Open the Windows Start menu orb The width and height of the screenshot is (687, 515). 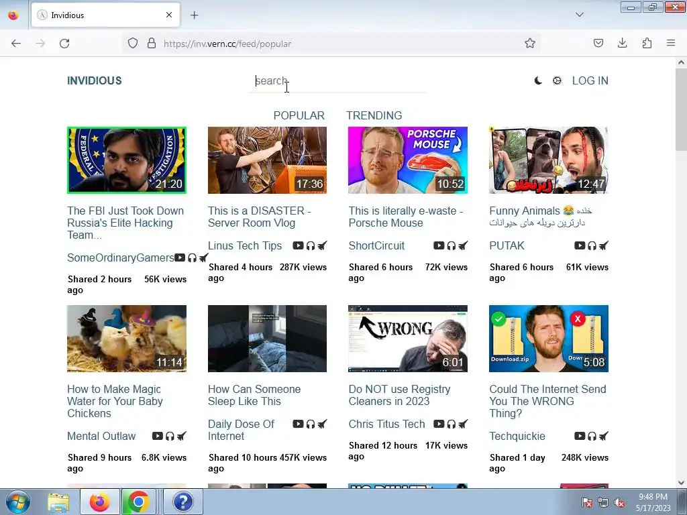(x=18, y=502)
